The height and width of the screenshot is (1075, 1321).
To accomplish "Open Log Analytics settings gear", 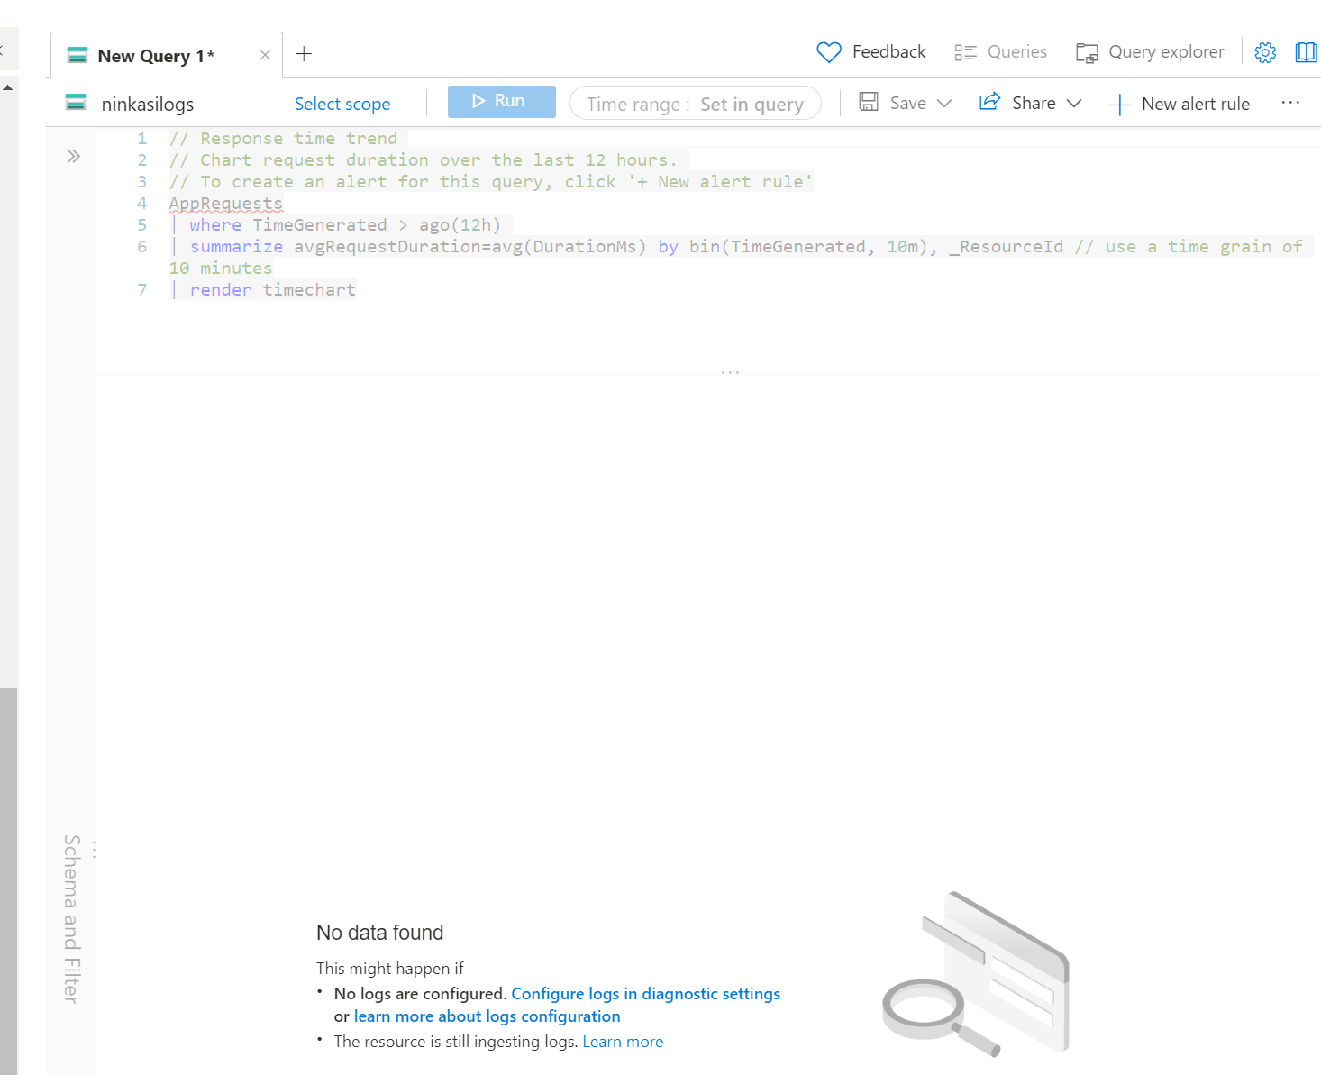I will (1265, 51).
